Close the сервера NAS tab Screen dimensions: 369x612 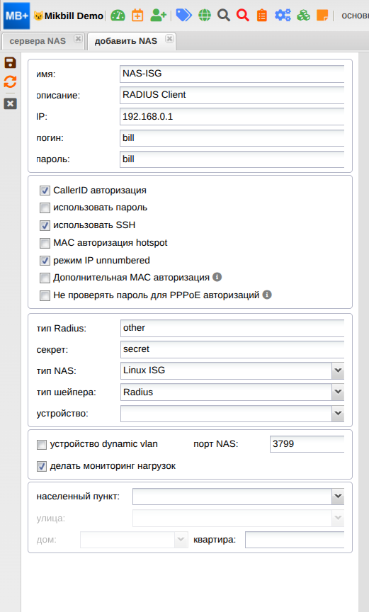(78, 39)
